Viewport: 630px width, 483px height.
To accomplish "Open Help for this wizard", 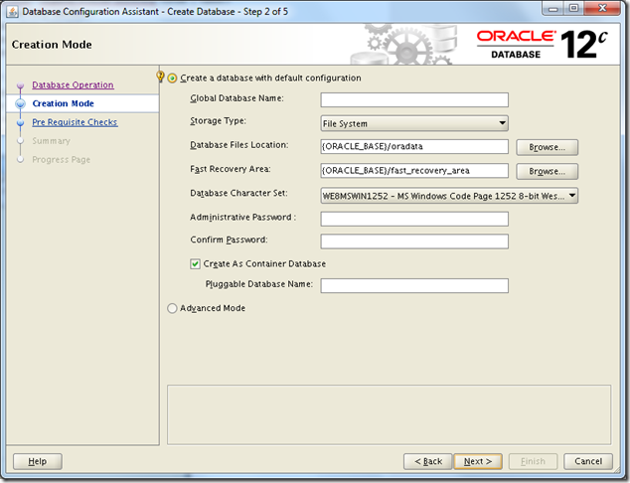I will pyautogui.click(x=37, y=461).
